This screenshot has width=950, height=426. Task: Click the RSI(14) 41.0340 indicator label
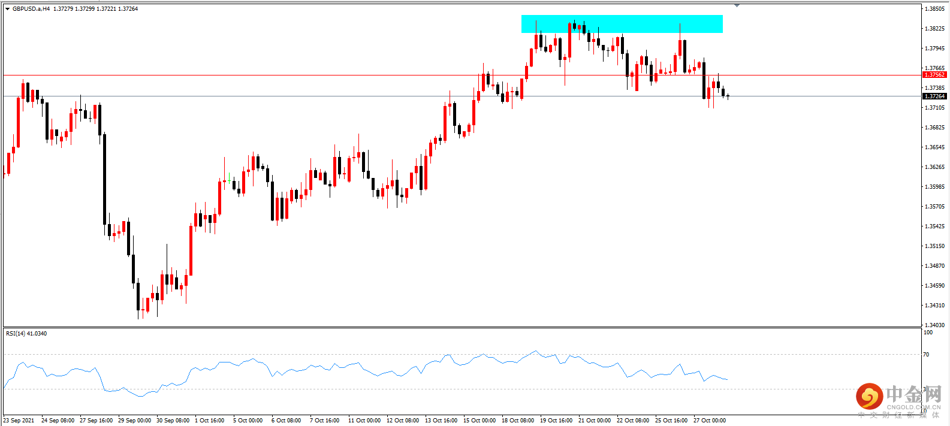[26, 333]
